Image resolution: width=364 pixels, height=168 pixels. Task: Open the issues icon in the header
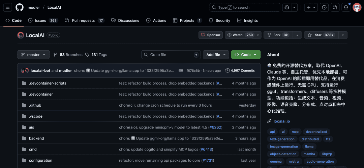tap(324, 7)
